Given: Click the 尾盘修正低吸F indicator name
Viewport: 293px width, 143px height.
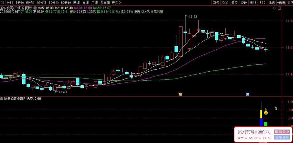Looking at the screenshot, I should (x=15, y=99).
